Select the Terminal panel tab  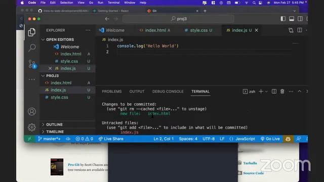pyautogui.click(x=200, y=92)
